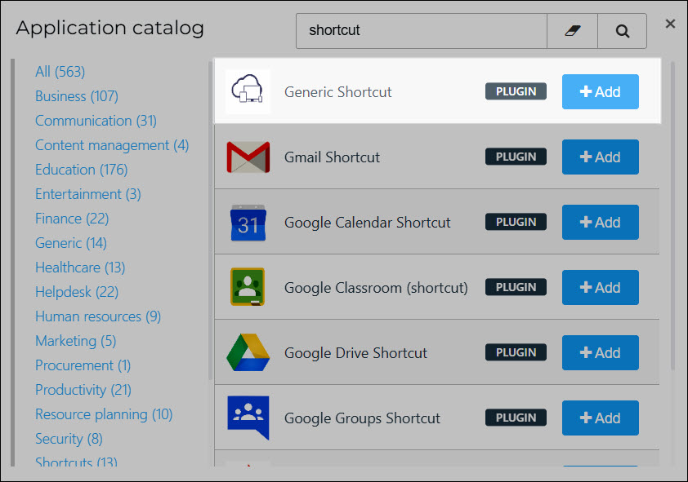Add the Gmail Shortcut plugin
The width and height of the screenshot is (688, 482).
coord(601,157)
